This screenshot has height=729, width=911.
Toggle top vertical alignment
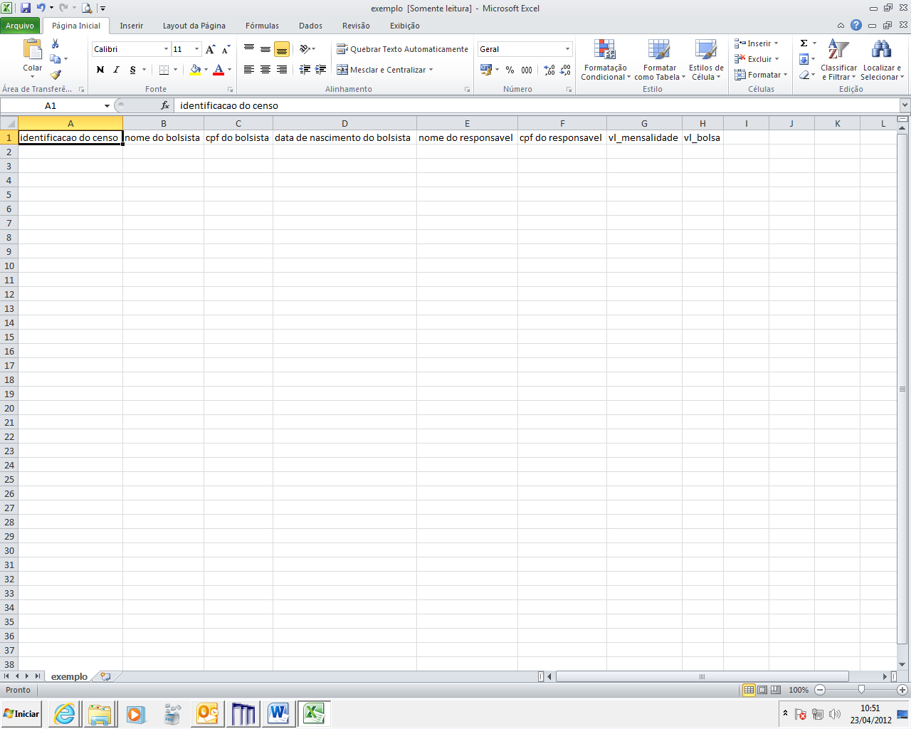pos(249,49)
